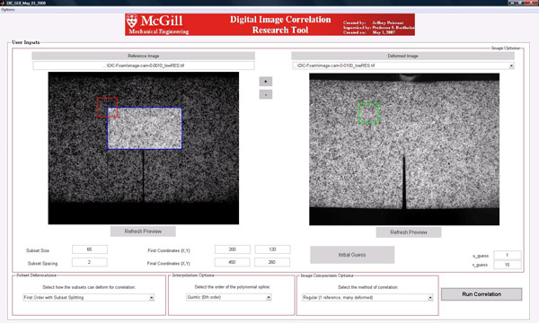The width and height of the screenshot is (539, 323).
Task: Click the Reference Image header button
Action: tap(144, 56)
